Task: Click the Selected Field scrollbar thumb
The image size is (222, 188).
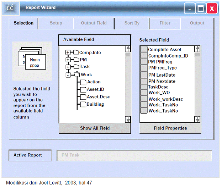Action: pos(197,55)
